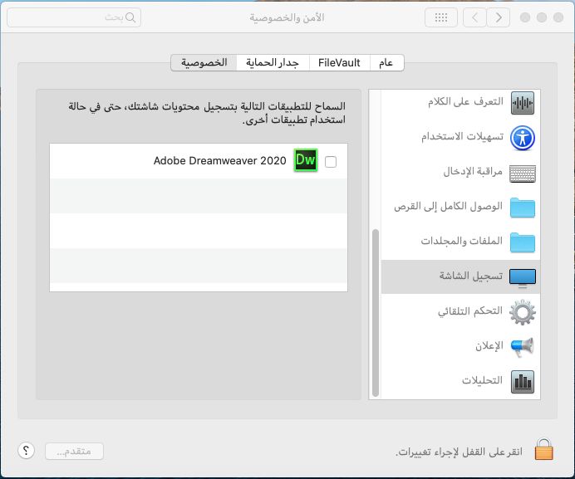Select تسهيلات الاستخدام list label
Image resolution: width=575 pixels, height=479 pixels.
463,137
